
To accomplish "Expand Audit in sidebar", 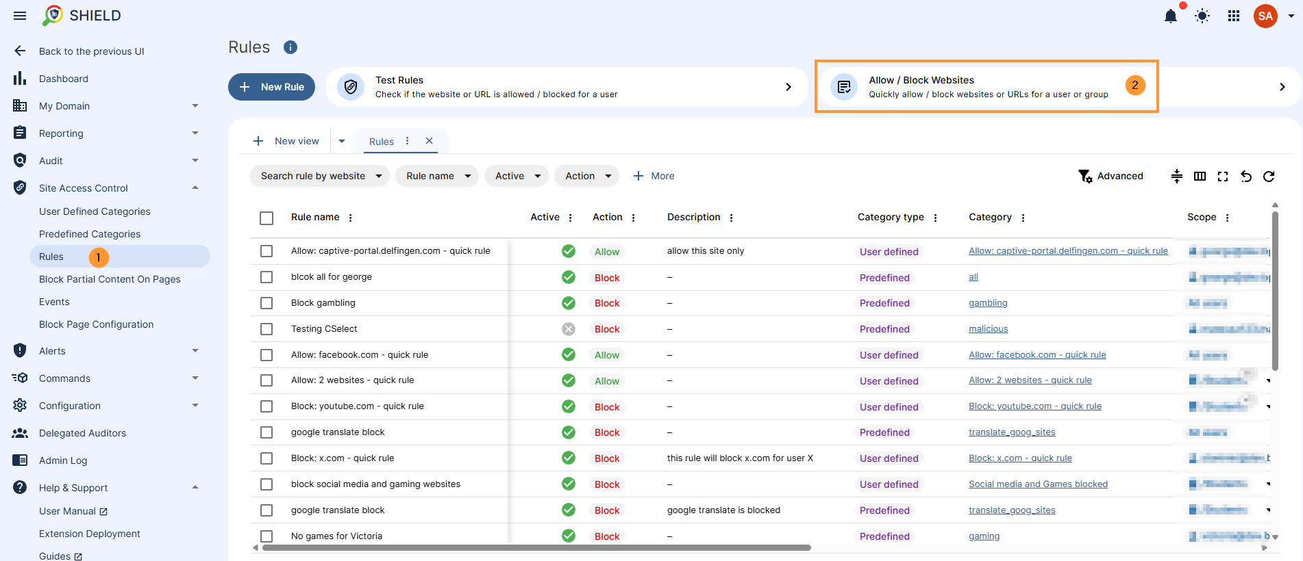I will 195,160.
